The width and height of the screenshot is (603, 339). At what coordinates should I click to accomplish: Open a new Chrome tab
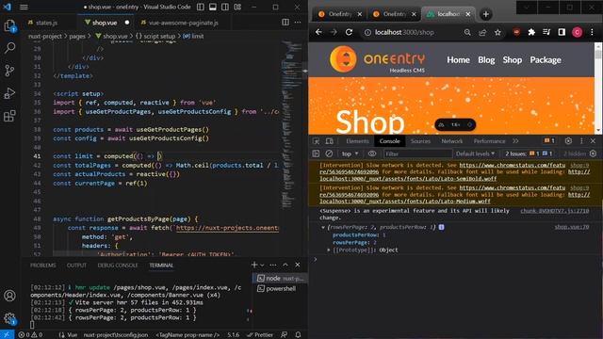486,14
